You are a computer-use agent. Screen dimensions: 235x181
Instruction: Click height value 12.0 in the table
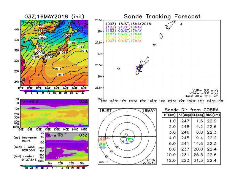171,161
